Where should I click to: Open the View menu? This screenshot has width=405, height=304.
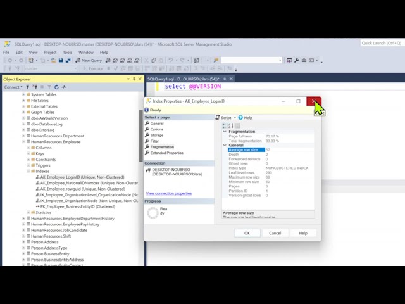click(x=33, y=52)
